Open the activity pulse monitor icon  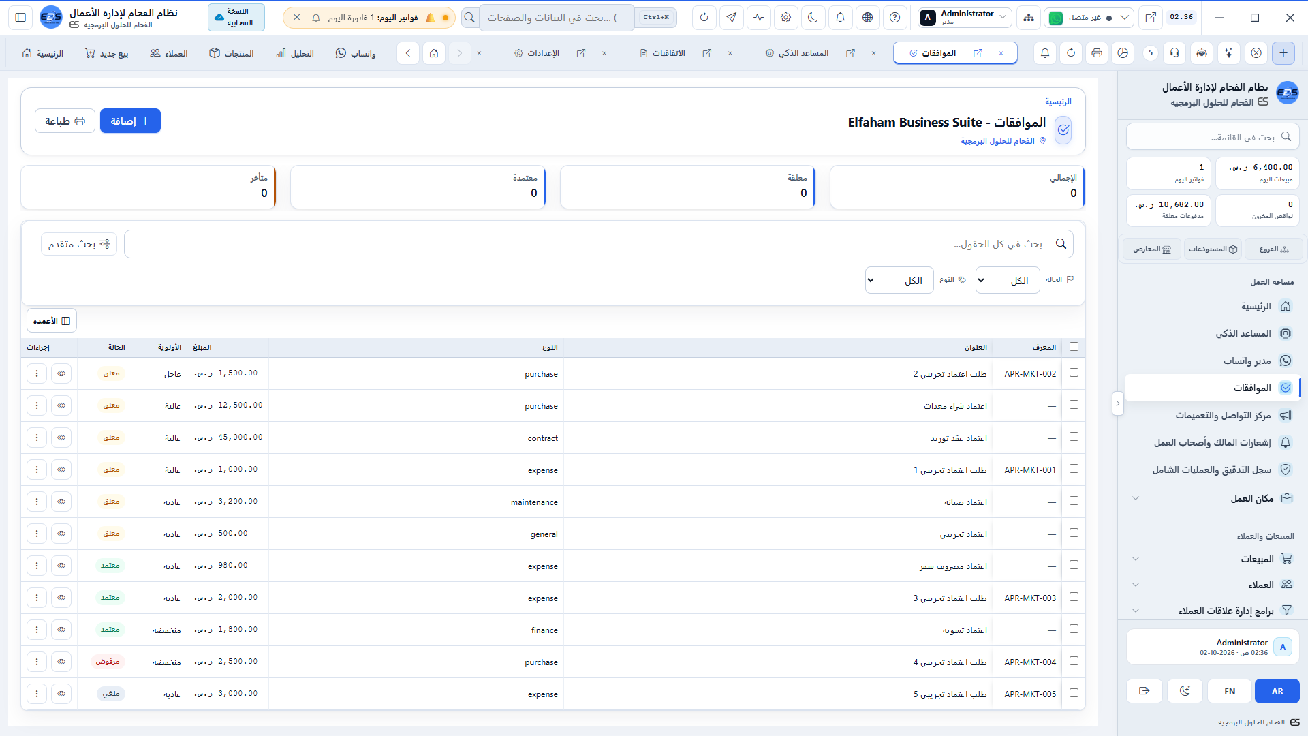759,18
